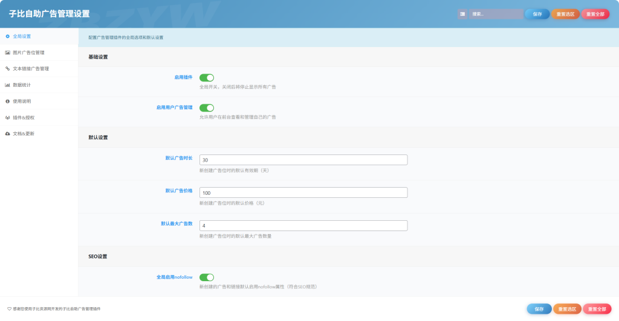Click the 默认广告时长 input field
The height and width of the screenshot is (321, 619).
click(303, 160)
